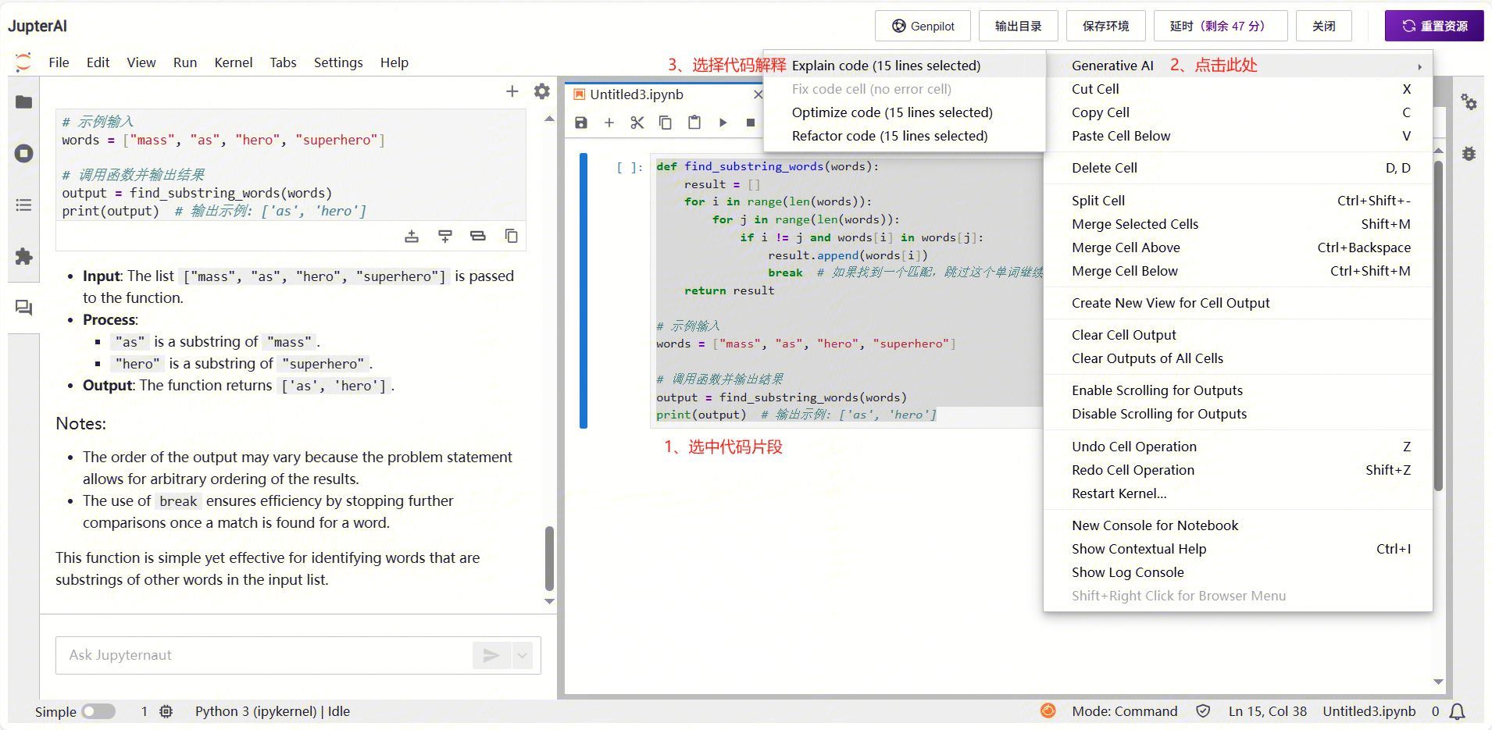Insert code cell above icon in chat

click(412, 236)
